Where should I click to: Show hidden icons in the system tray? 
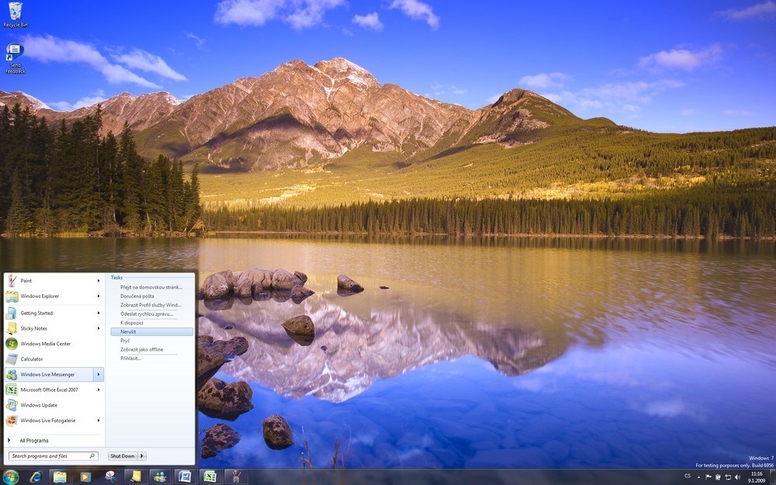699,477
